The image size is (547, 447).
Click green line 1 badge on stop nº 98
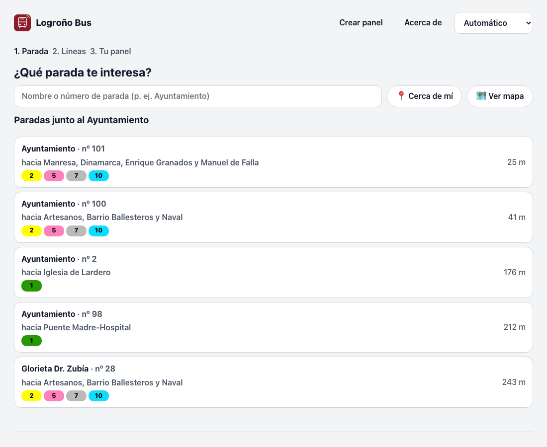[31, 341]
